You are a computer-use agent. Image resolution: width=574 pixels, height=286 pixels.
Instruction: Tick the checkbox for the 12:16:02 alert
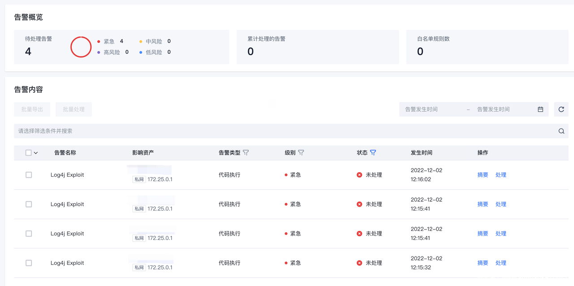point(29,175)
